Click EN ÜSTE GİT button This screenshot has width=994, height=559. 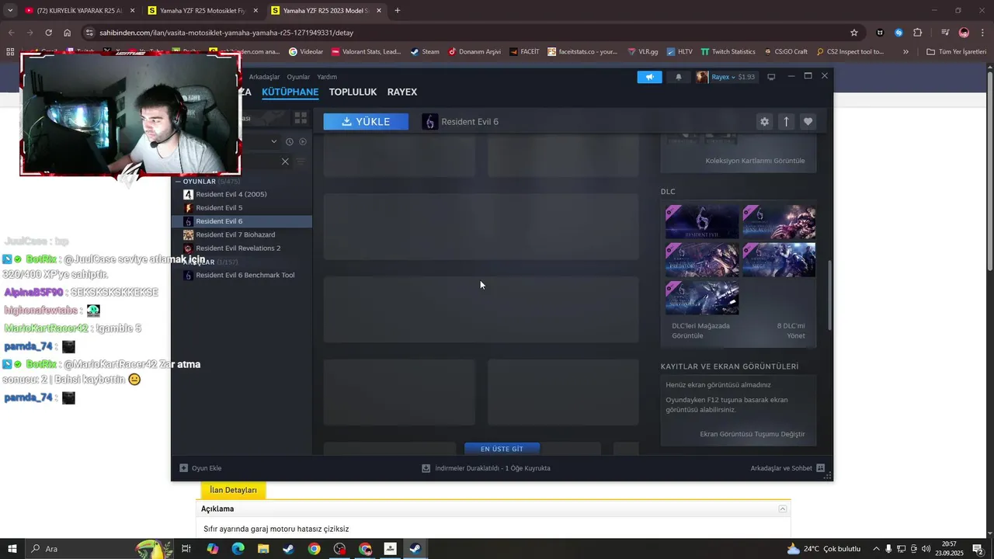pyautogui.click(x=502, y=449)
